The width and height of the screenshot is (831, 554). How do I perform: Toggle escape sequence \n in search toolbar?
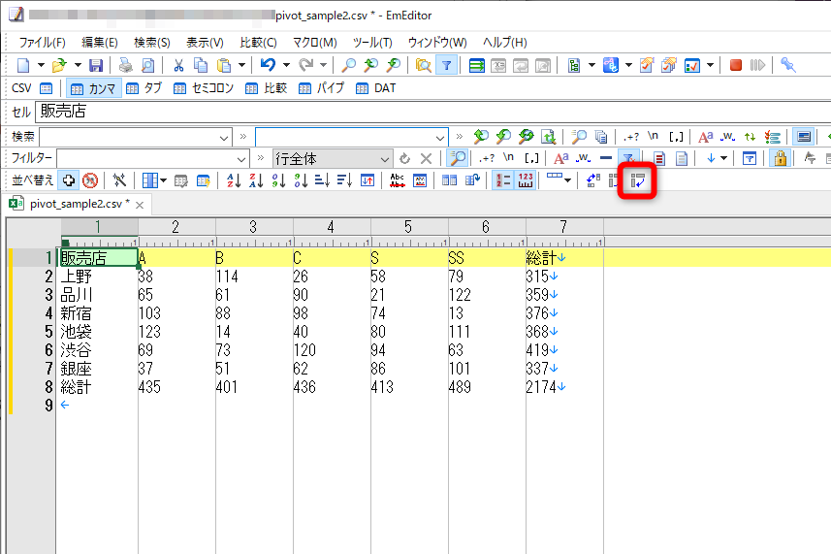click(653, 136)
